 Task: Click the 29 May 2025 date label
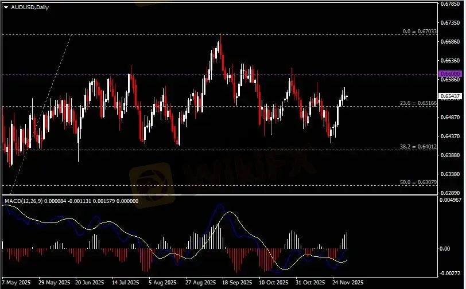click(55, 282)
